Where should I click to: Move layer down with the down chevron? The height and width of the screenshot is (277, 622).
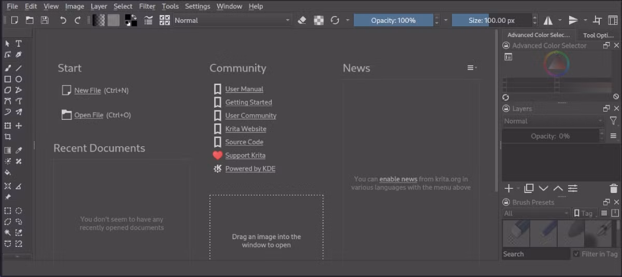click(x=543, y=188)
